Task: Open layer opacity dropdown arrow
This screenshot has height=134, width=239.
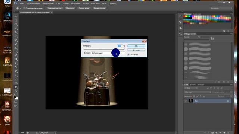Action: coord(232,92)
